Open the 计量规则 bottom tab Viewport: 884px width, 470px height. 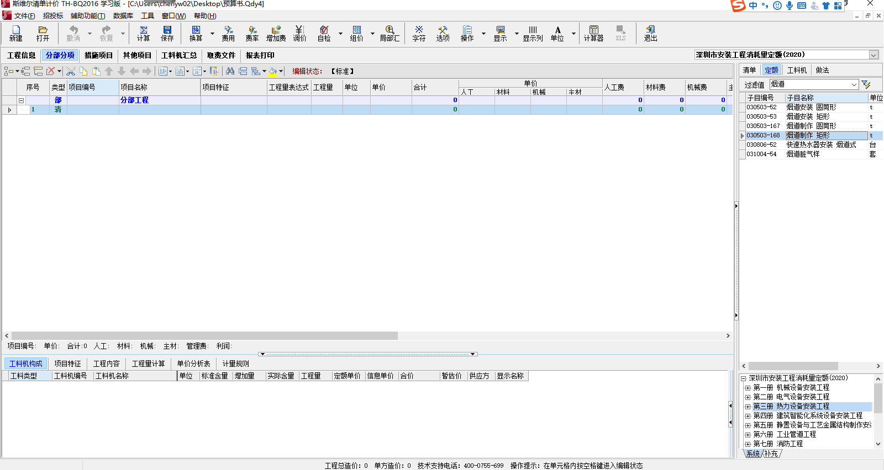(x=236, y=364)
